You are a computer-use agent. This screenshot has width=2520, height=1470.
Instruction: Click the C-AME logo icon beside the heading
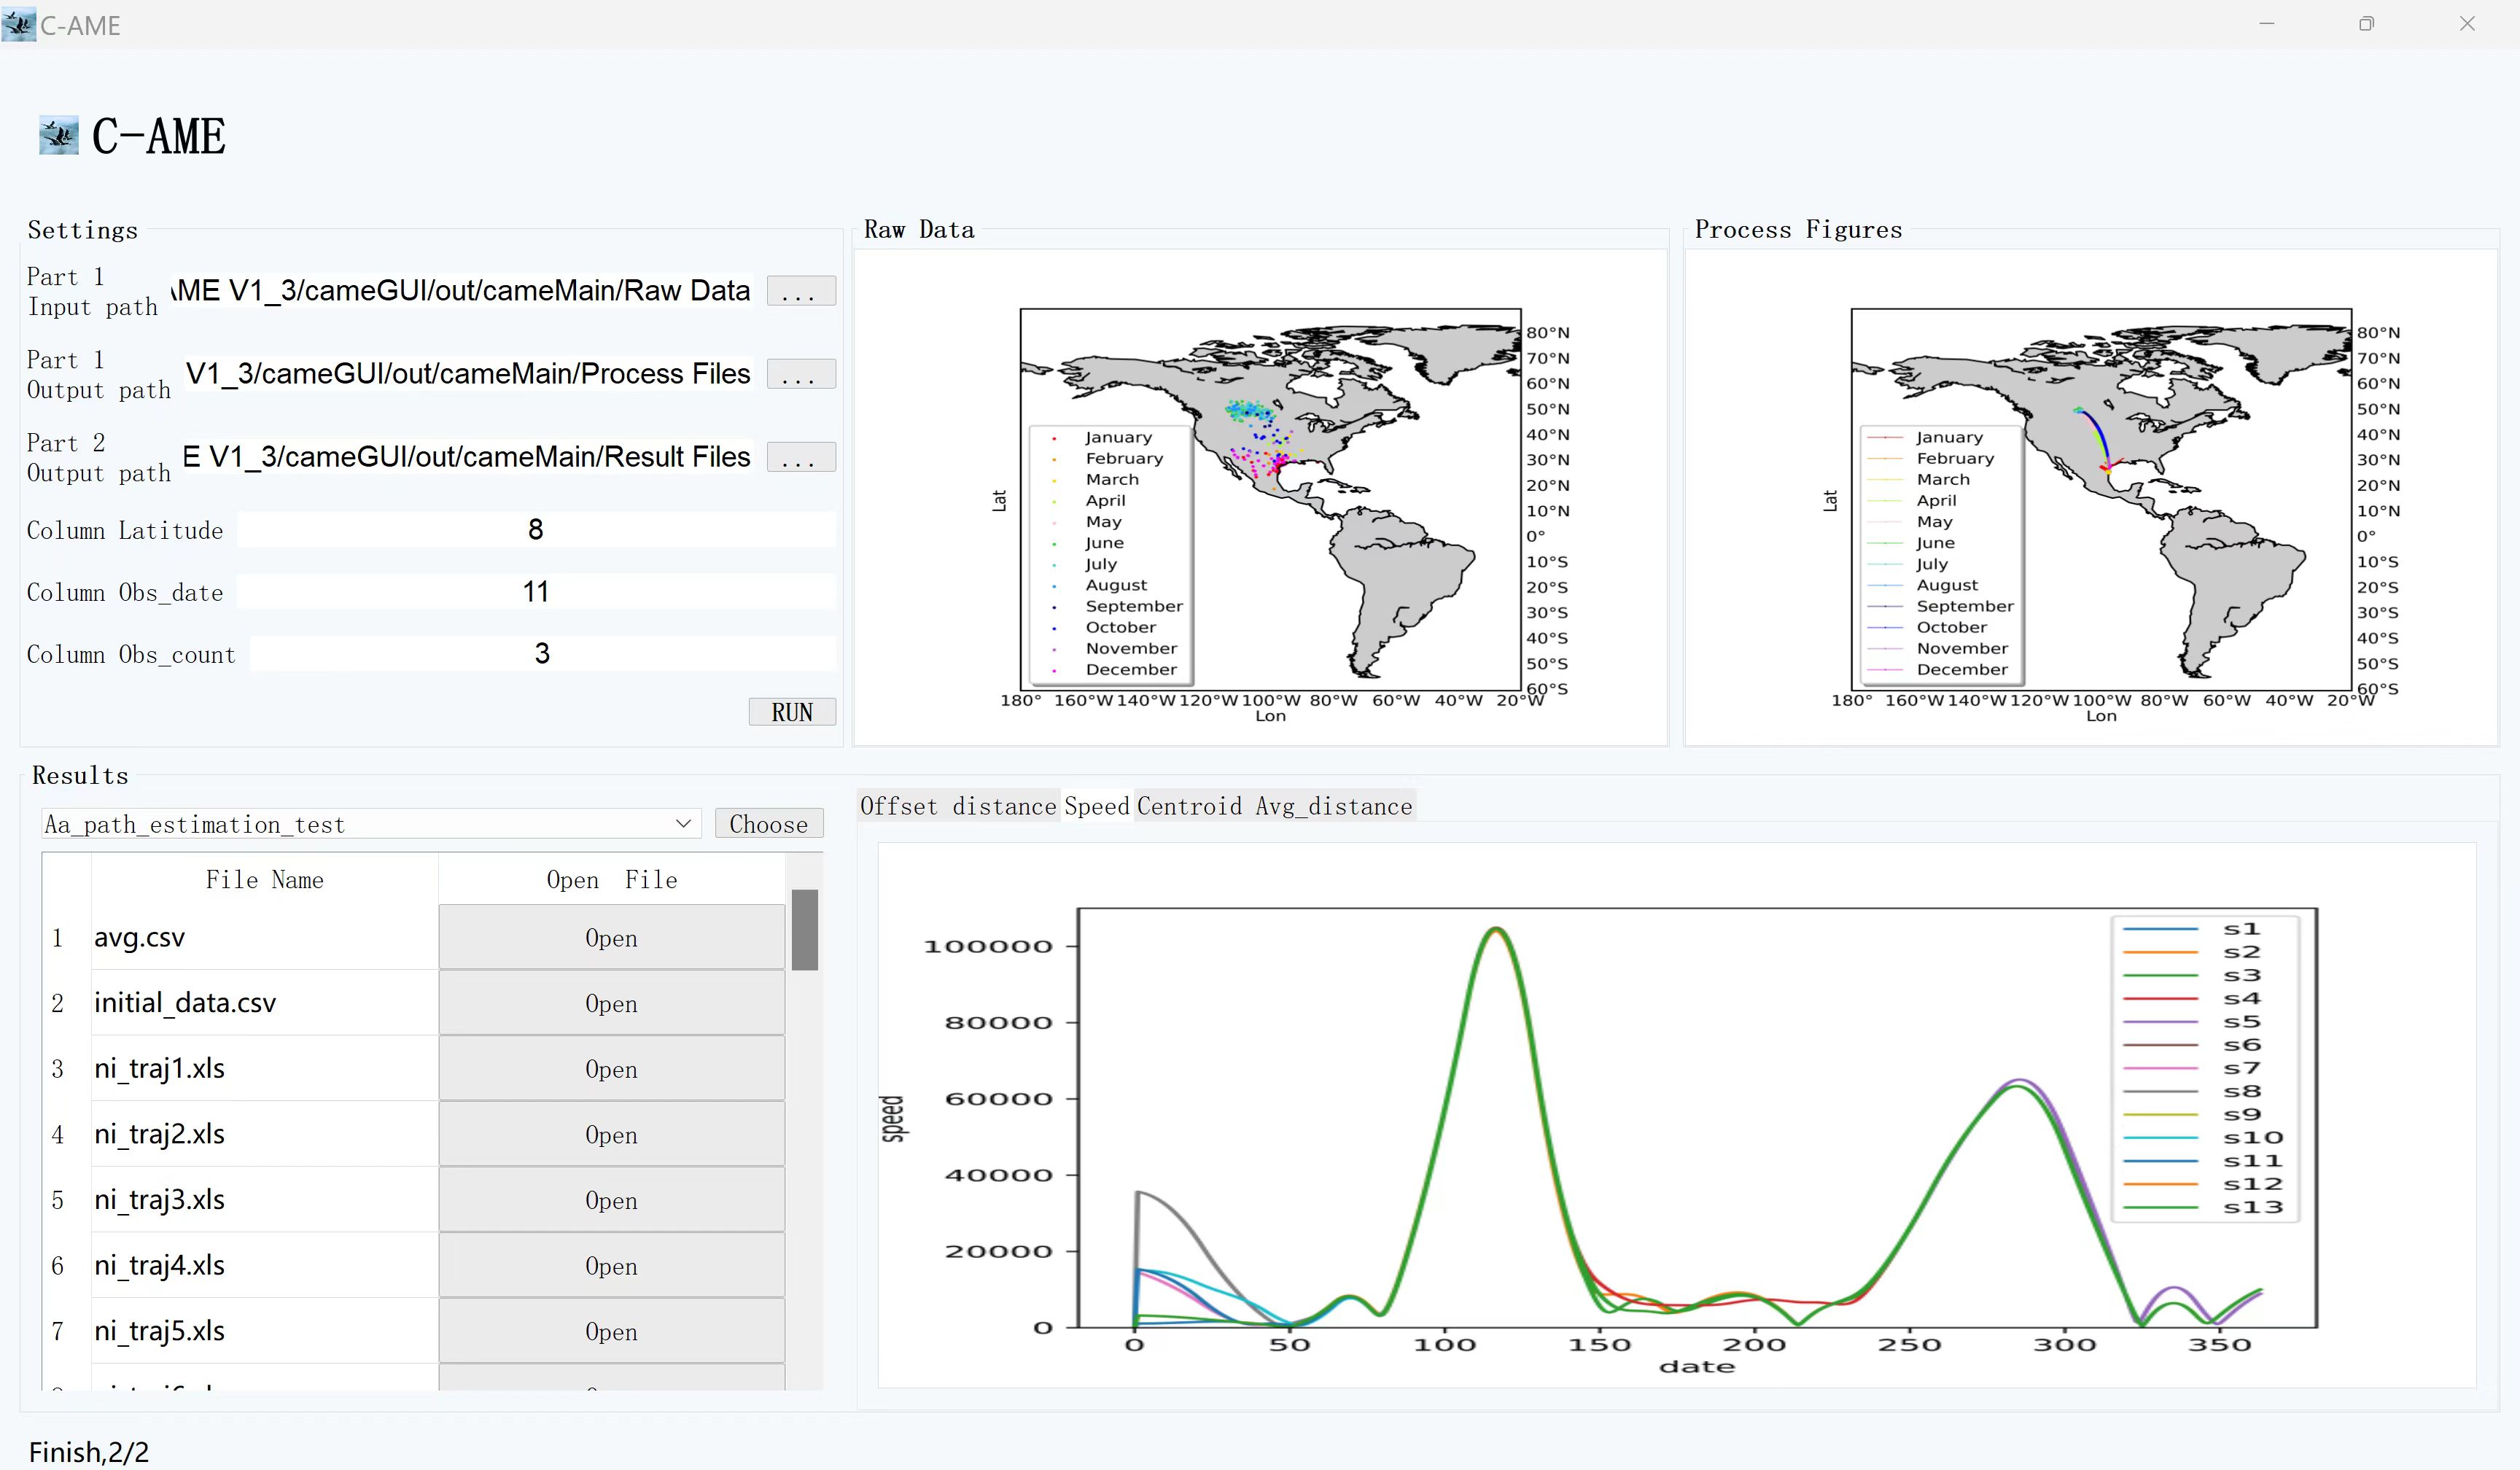point(58,135)
